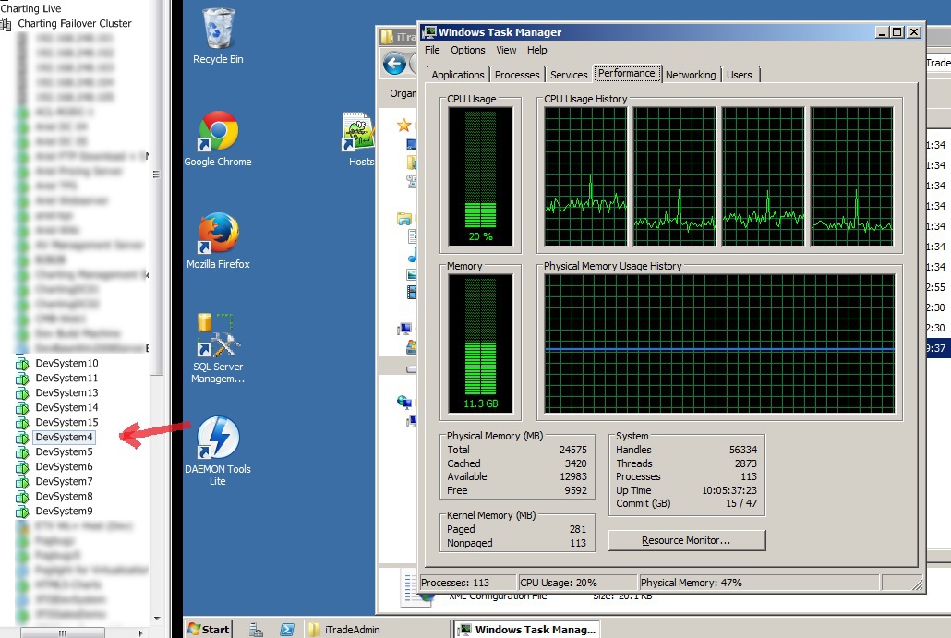Open Server Manager icon on the taskbar
951x638 pixels.
click(256, 630)
